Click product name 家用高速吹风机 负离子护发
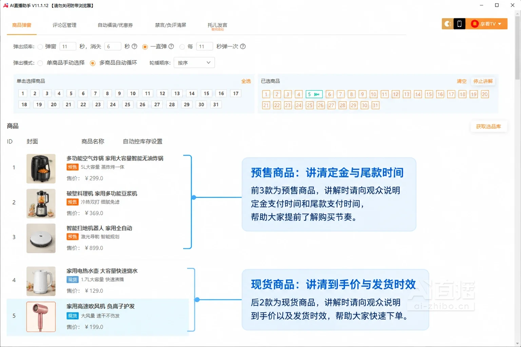This screenshot has width=521, height=347. (x=100, y=306)
